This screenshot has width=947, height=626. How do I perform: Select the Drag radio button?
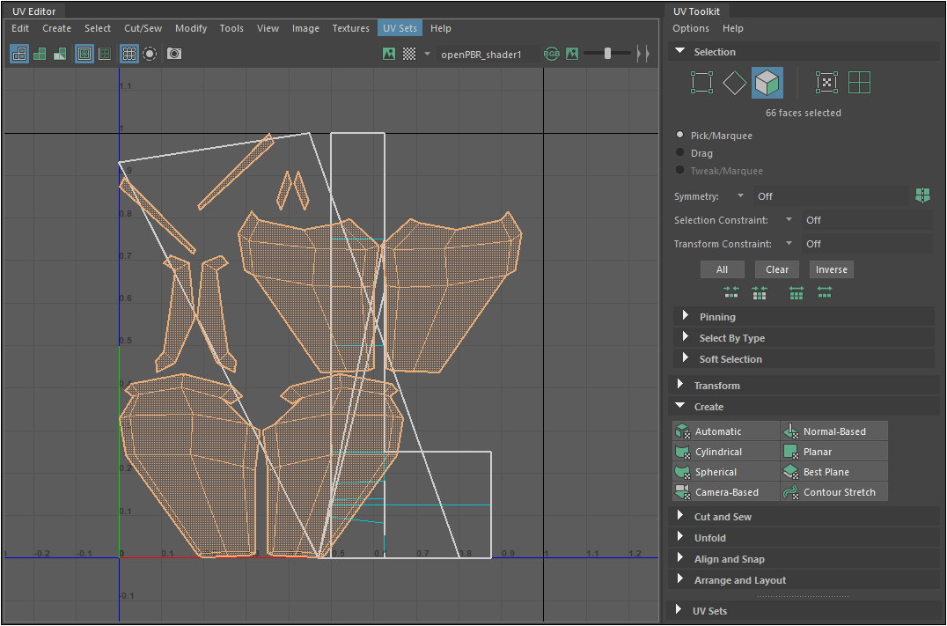point(679,153)
